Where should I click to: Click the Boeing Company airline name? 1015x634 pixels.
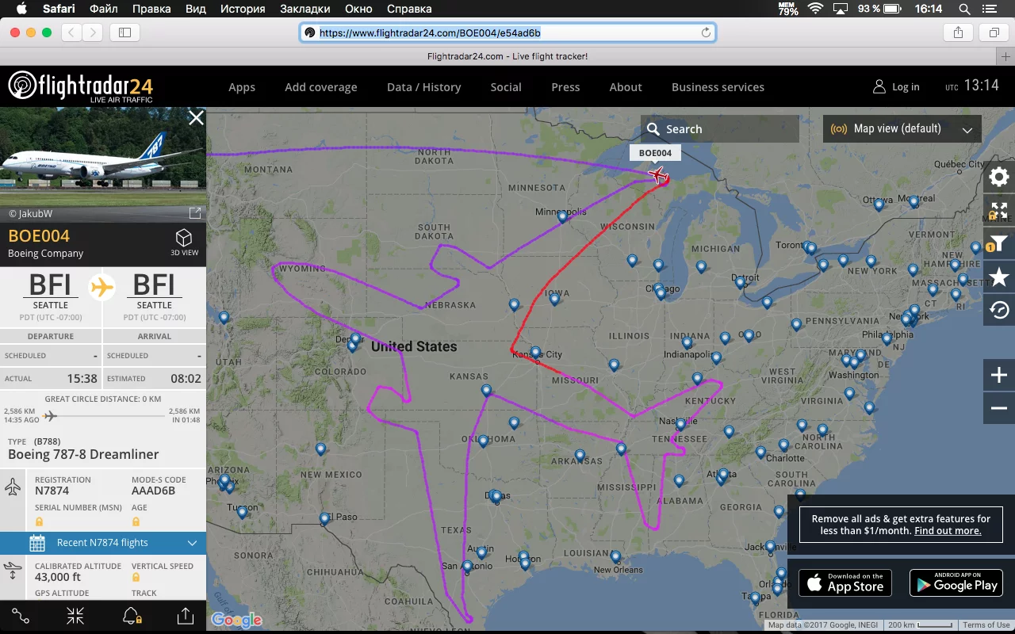click(x=45, y=254)
